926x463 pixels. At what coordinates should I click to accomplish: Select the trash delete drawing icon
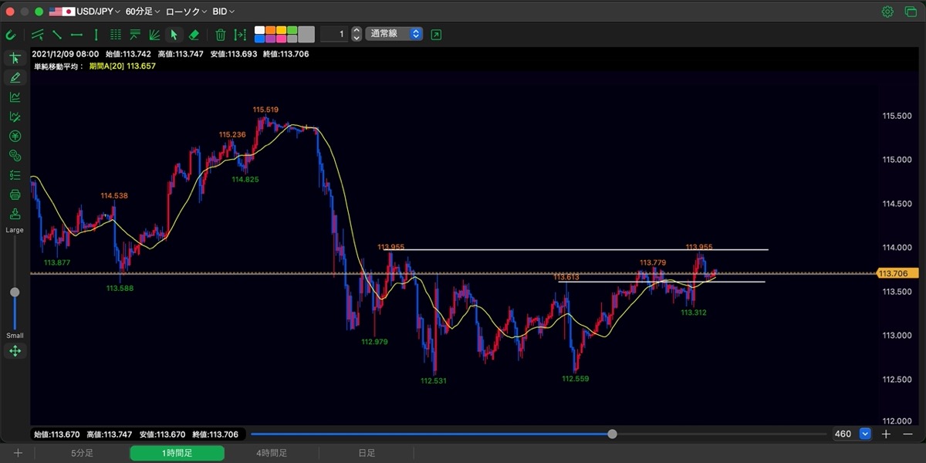tap(220, 35)
